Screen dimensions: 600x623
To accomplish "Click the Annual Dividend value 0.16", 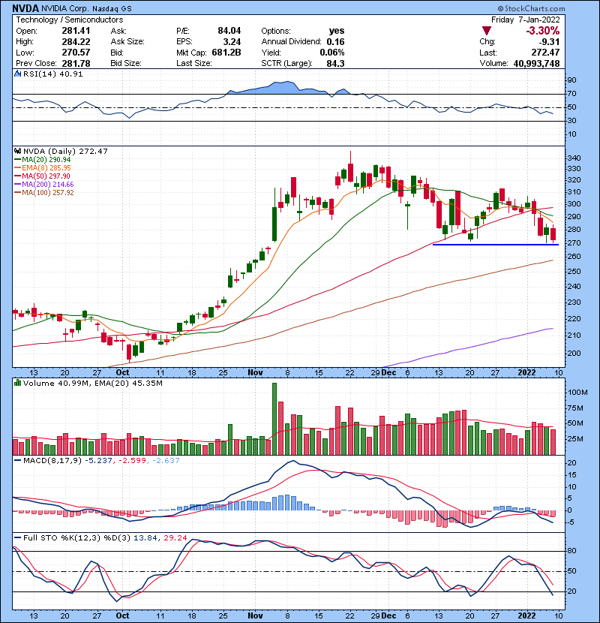I will coord(335,42).
